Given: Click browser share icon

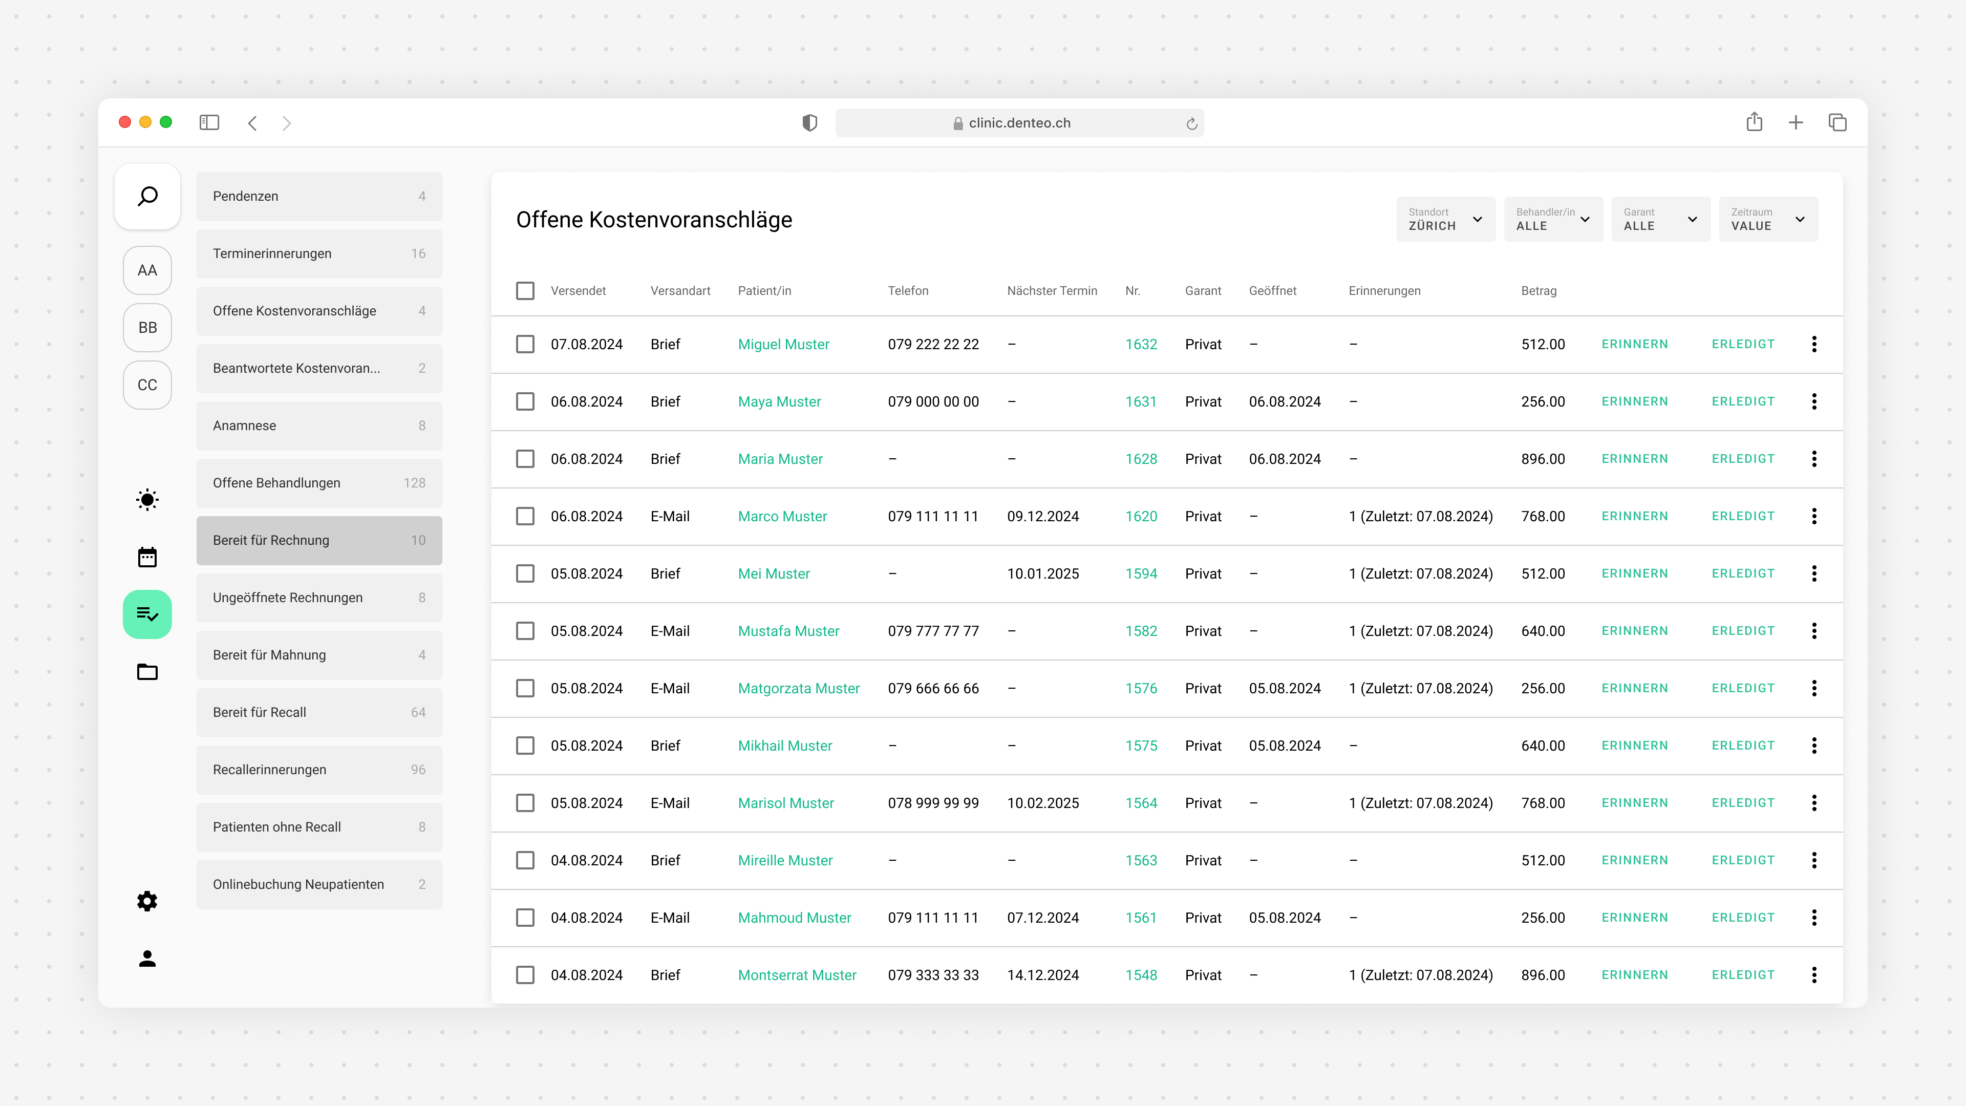Looking at the screenshot, I should point(1754,122).
